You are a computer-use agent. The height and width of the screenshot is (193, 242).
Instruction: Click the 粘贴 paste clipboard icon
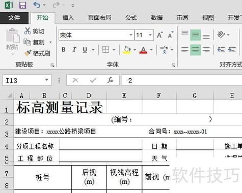pyautogui.click(x=13, y=36)
